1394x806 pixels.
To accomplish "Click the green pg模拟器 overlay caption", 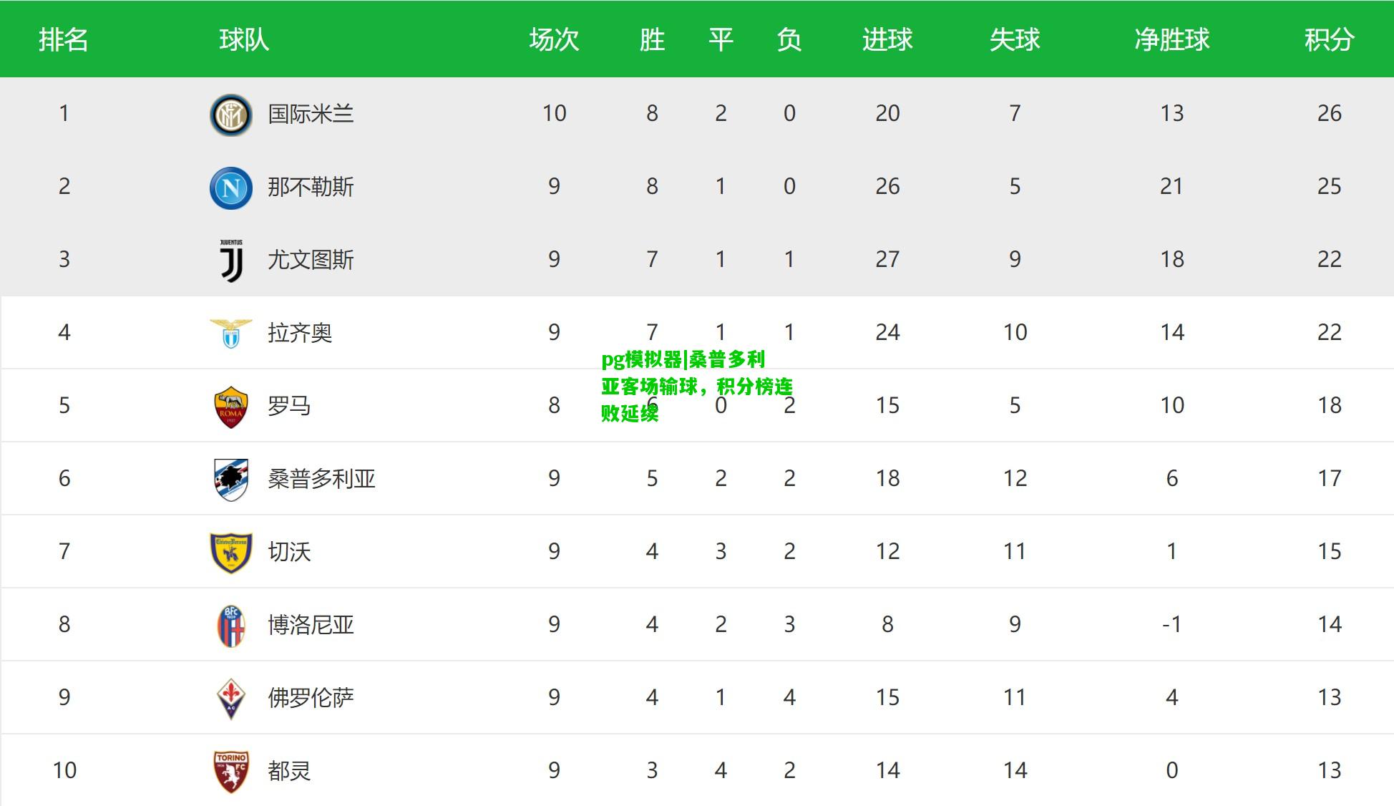I will click(x=696, y=386).
